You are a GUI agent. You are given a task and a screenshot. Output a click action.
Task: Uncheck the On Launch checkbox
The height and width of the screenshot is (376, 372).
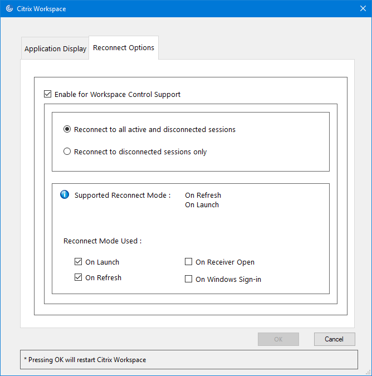78,262
